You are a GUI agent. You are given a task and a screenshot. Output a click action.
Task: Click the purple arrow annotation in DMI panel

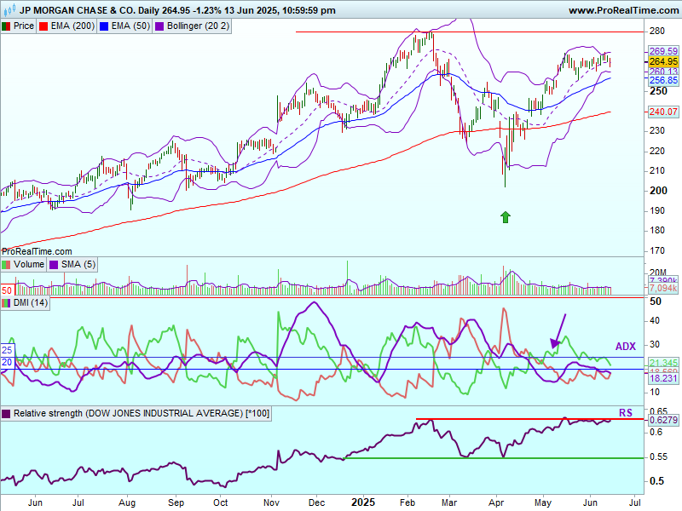(558, 330)
